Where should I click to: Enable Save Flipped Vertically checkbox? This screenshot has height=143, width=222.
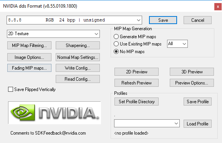10,89
